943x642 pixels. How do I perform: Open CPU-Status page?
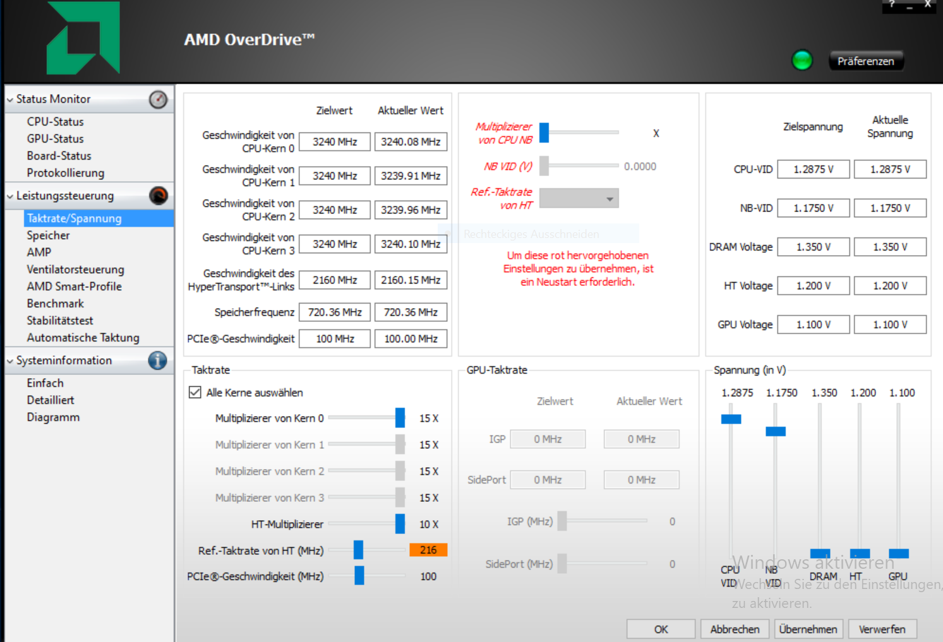point(55,122)
